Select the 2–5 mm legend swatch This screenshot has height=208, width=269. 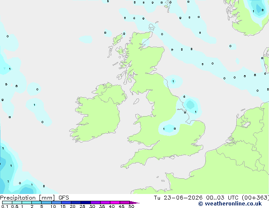coord(36,202)
